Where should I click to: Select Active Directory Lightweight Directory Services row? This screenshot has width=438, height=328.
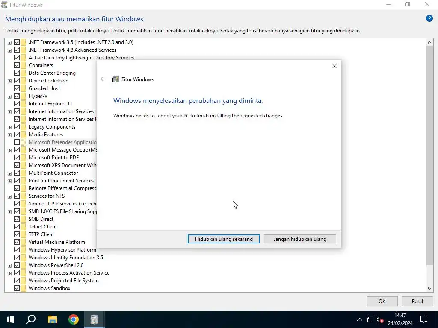[81, 58]
